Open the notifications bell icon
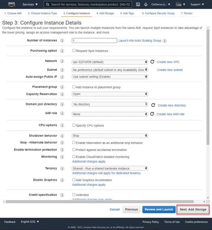The image size is (212, 230). click(146, 4)
